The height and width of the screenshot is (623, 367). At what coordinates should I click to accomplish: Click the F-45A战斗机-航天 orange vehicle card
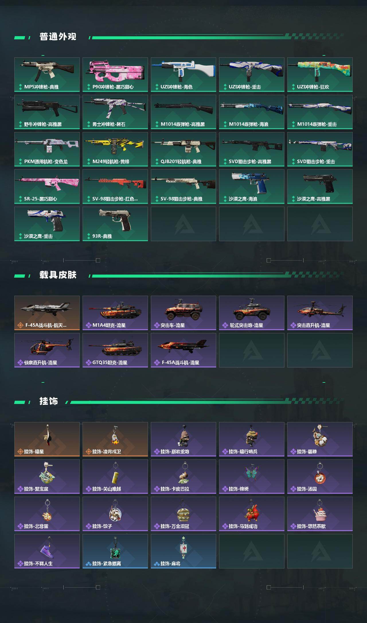(47, 313)
